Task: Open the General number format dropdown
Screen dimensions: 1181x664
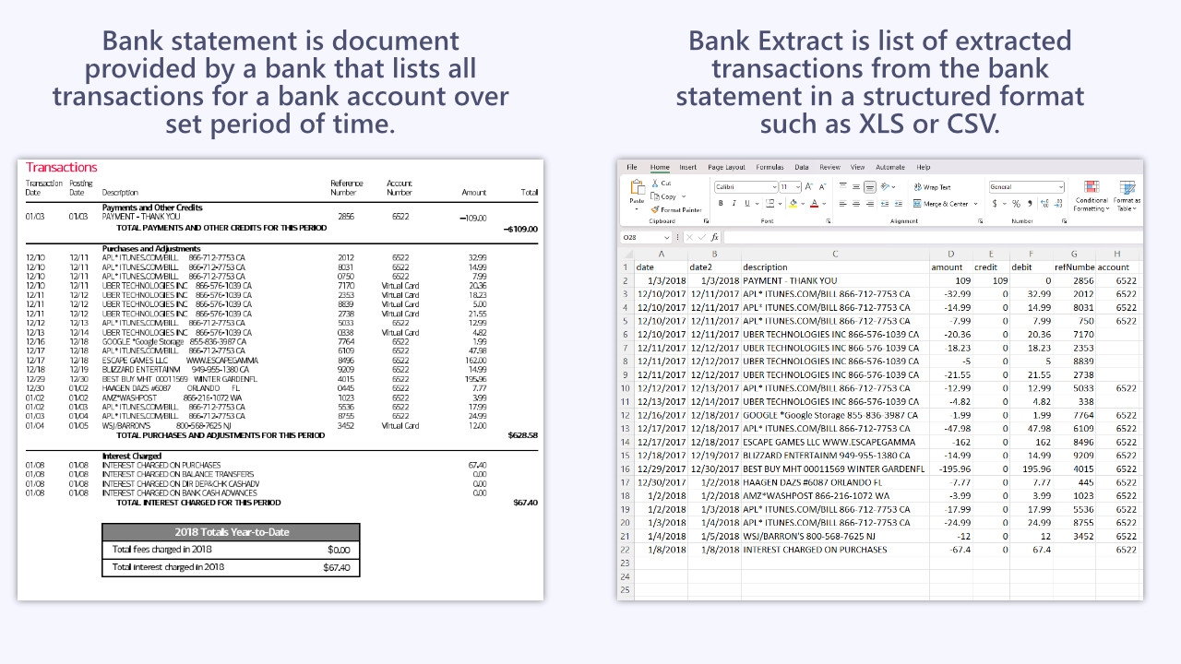Action: coord(1026,187)
